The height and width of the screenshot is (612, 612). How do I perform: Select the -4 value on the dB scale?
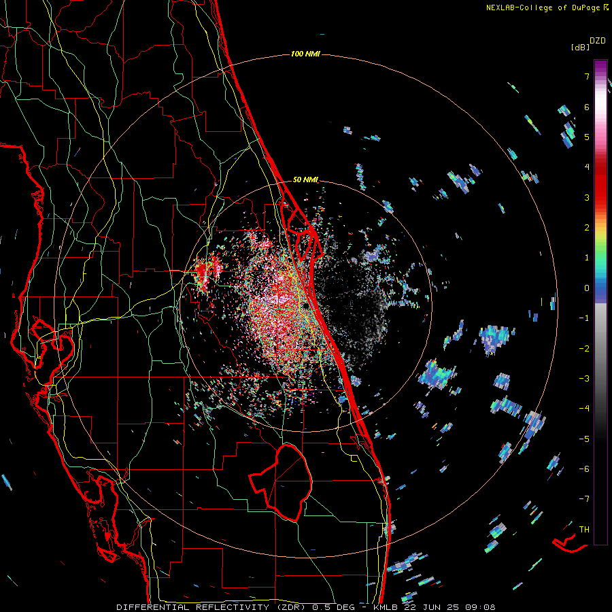pyautogui.click(x=584, y=409)
